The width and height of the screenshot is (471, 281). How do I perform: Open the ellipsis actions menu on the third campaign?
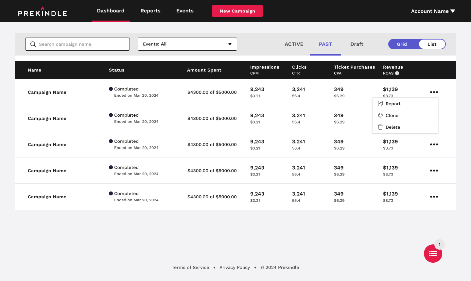tap(434, 144)
